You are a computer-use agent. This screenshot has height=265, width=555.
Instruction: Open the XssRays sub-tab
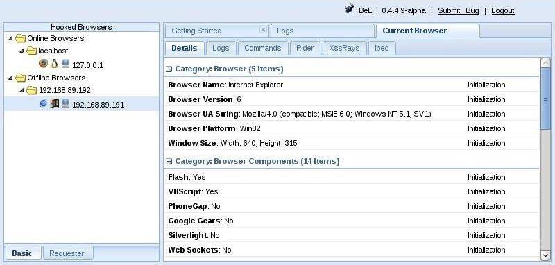click(344, 48)
